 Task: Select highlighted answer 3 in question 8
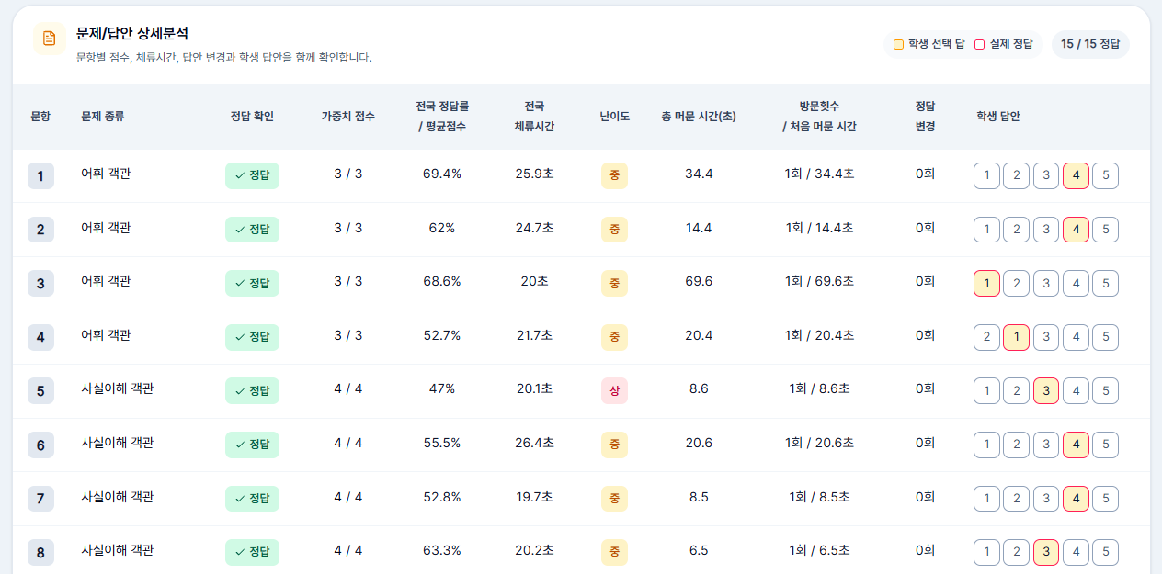[x=1046, y=552]
